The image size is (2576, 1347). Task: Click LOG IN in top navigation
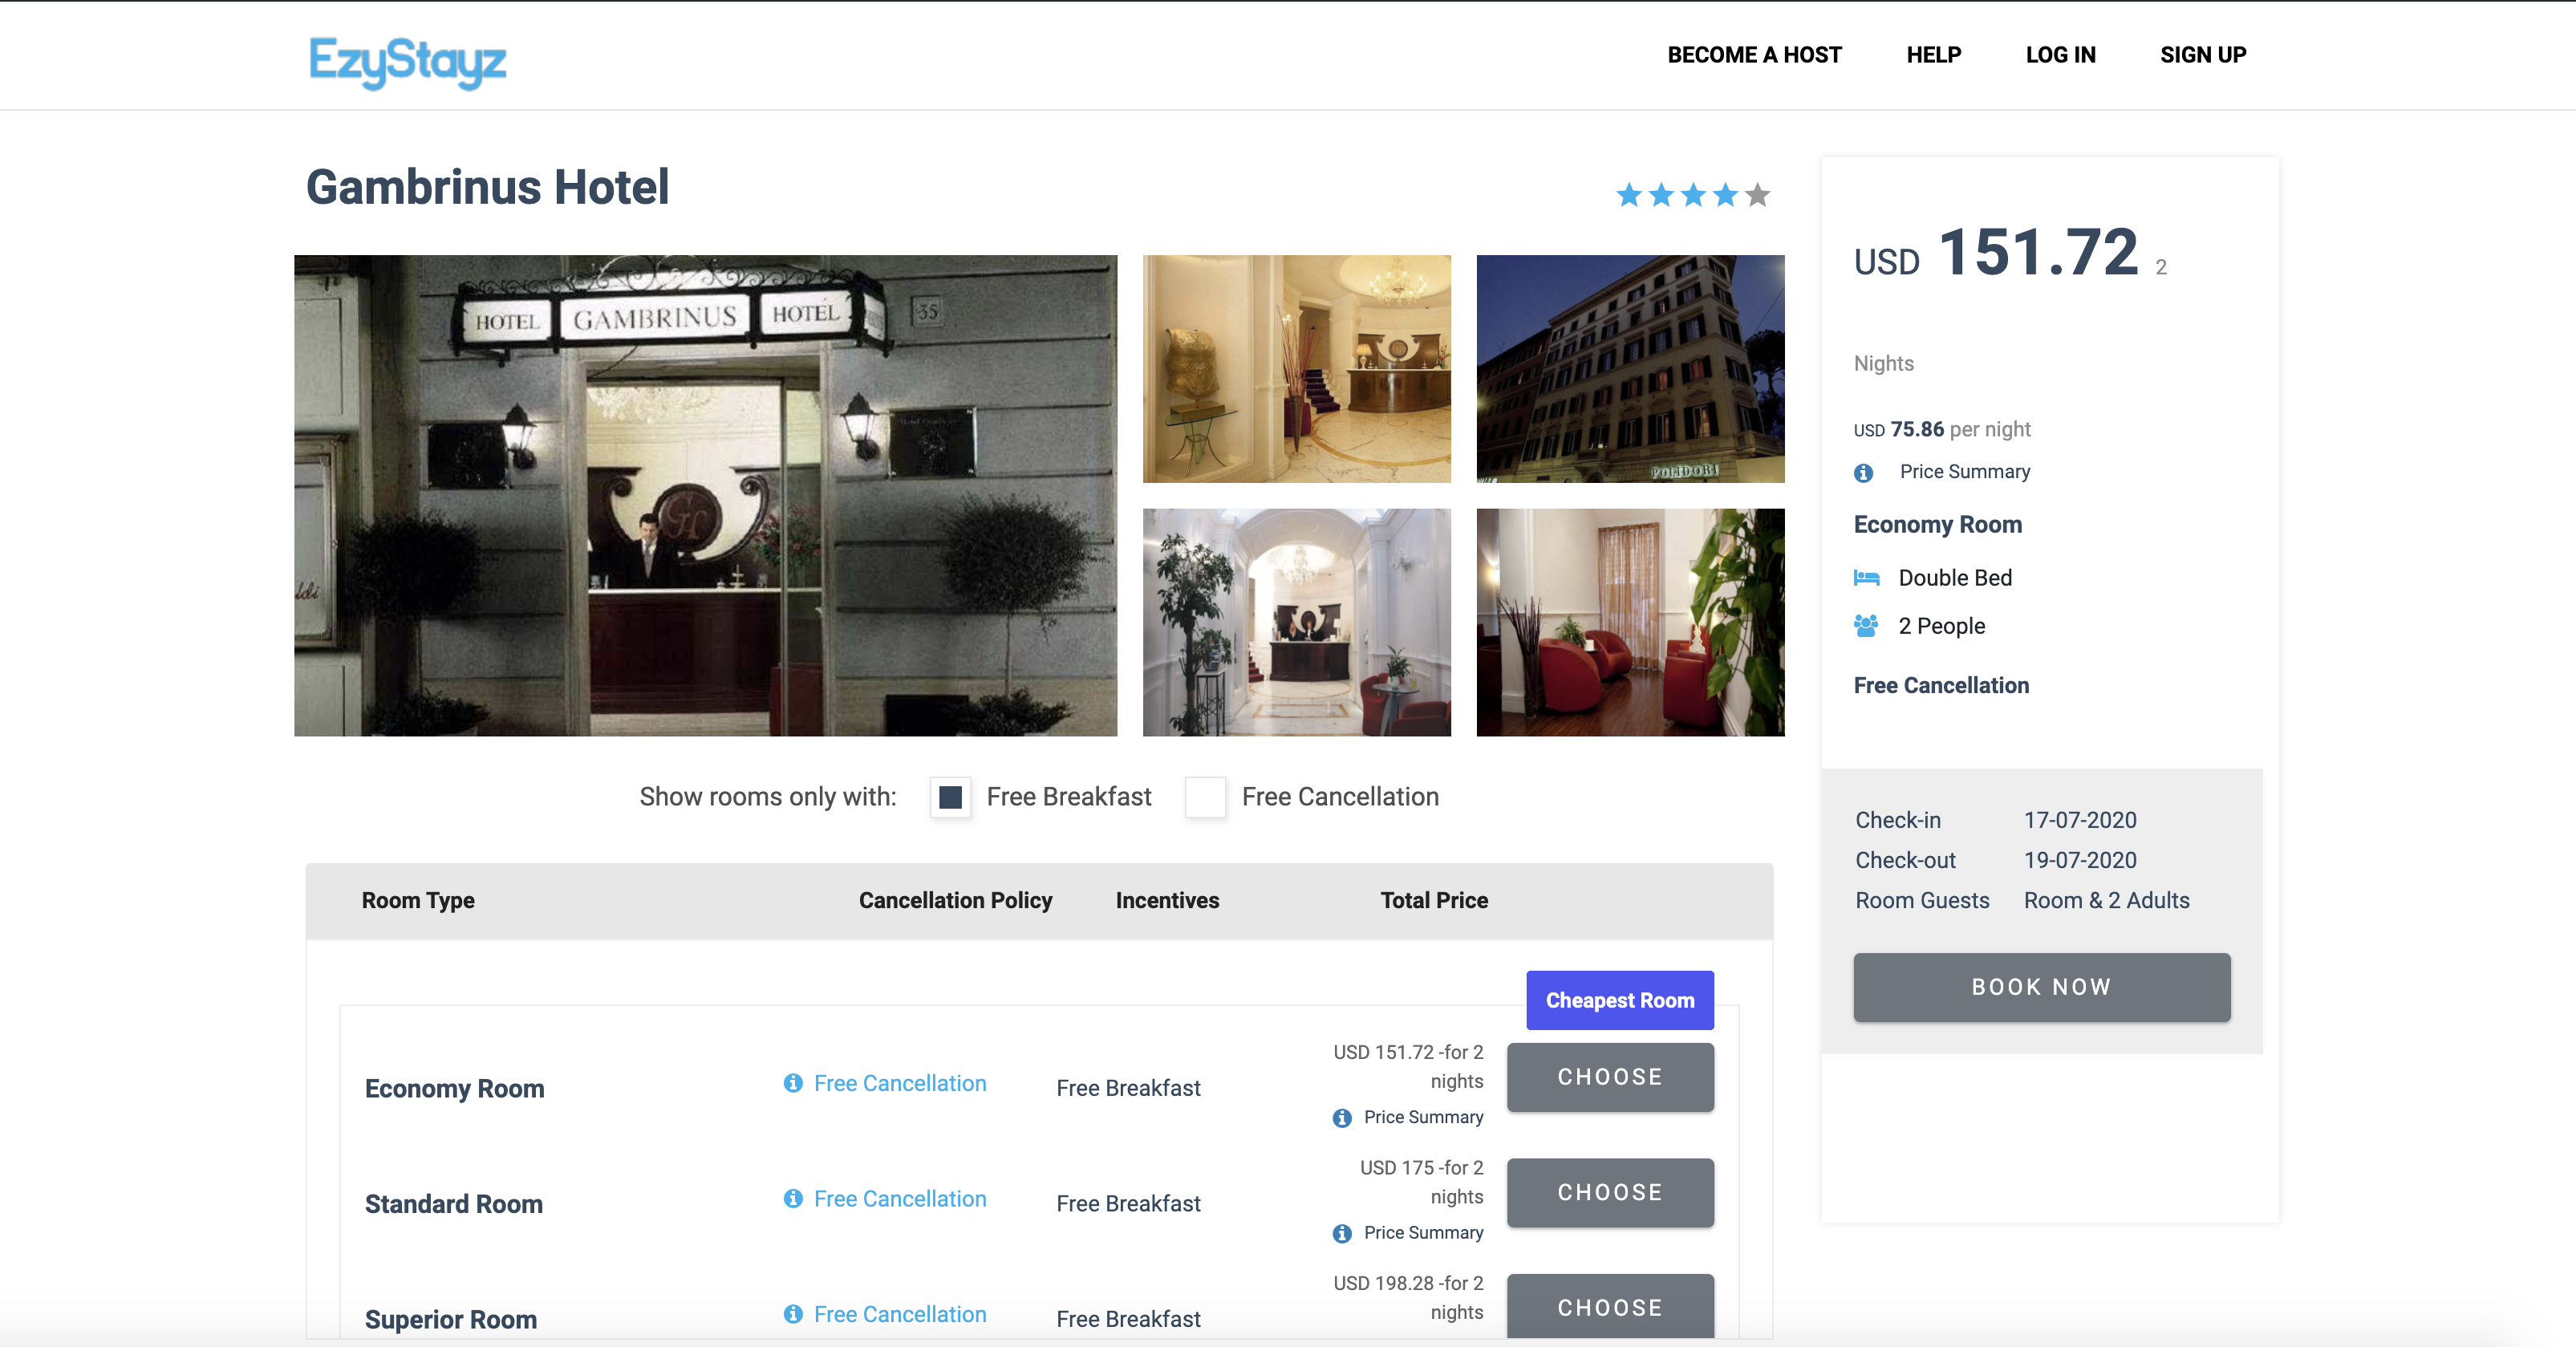pyautogui.click(x=2060, y=55)
